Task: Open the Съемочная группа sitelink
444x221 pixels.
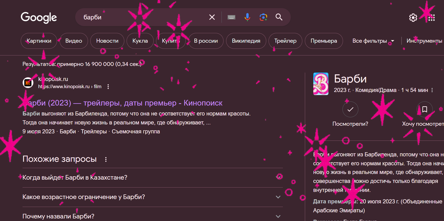Action: (136, 132)
